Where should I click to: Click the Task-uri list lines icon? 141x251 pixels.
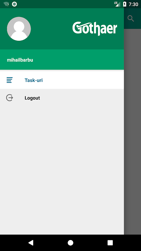click(9, 80)
